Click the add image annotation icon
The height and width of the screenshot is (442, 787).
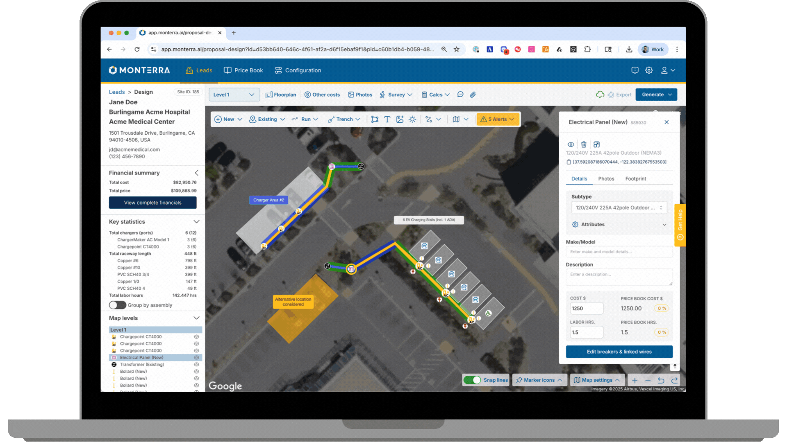(x=400, y=119)
